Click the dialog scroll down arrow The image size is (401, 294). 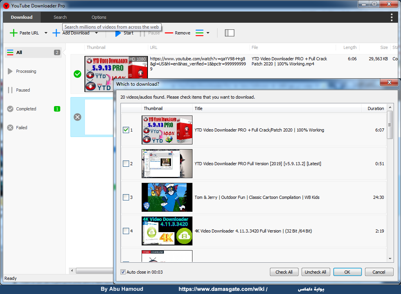tap(390, 259)
